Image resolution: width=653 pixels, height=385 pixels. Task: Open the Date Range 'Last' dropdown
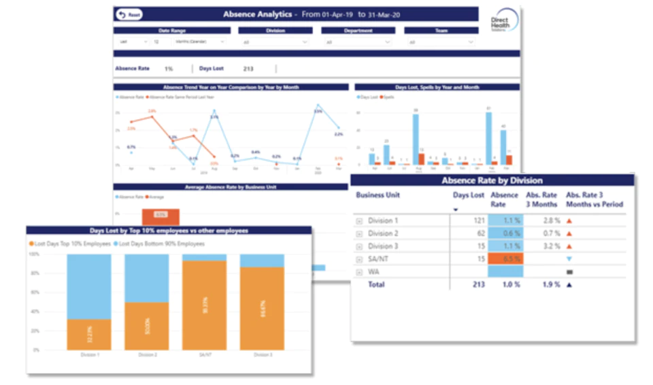pos(133,41)
